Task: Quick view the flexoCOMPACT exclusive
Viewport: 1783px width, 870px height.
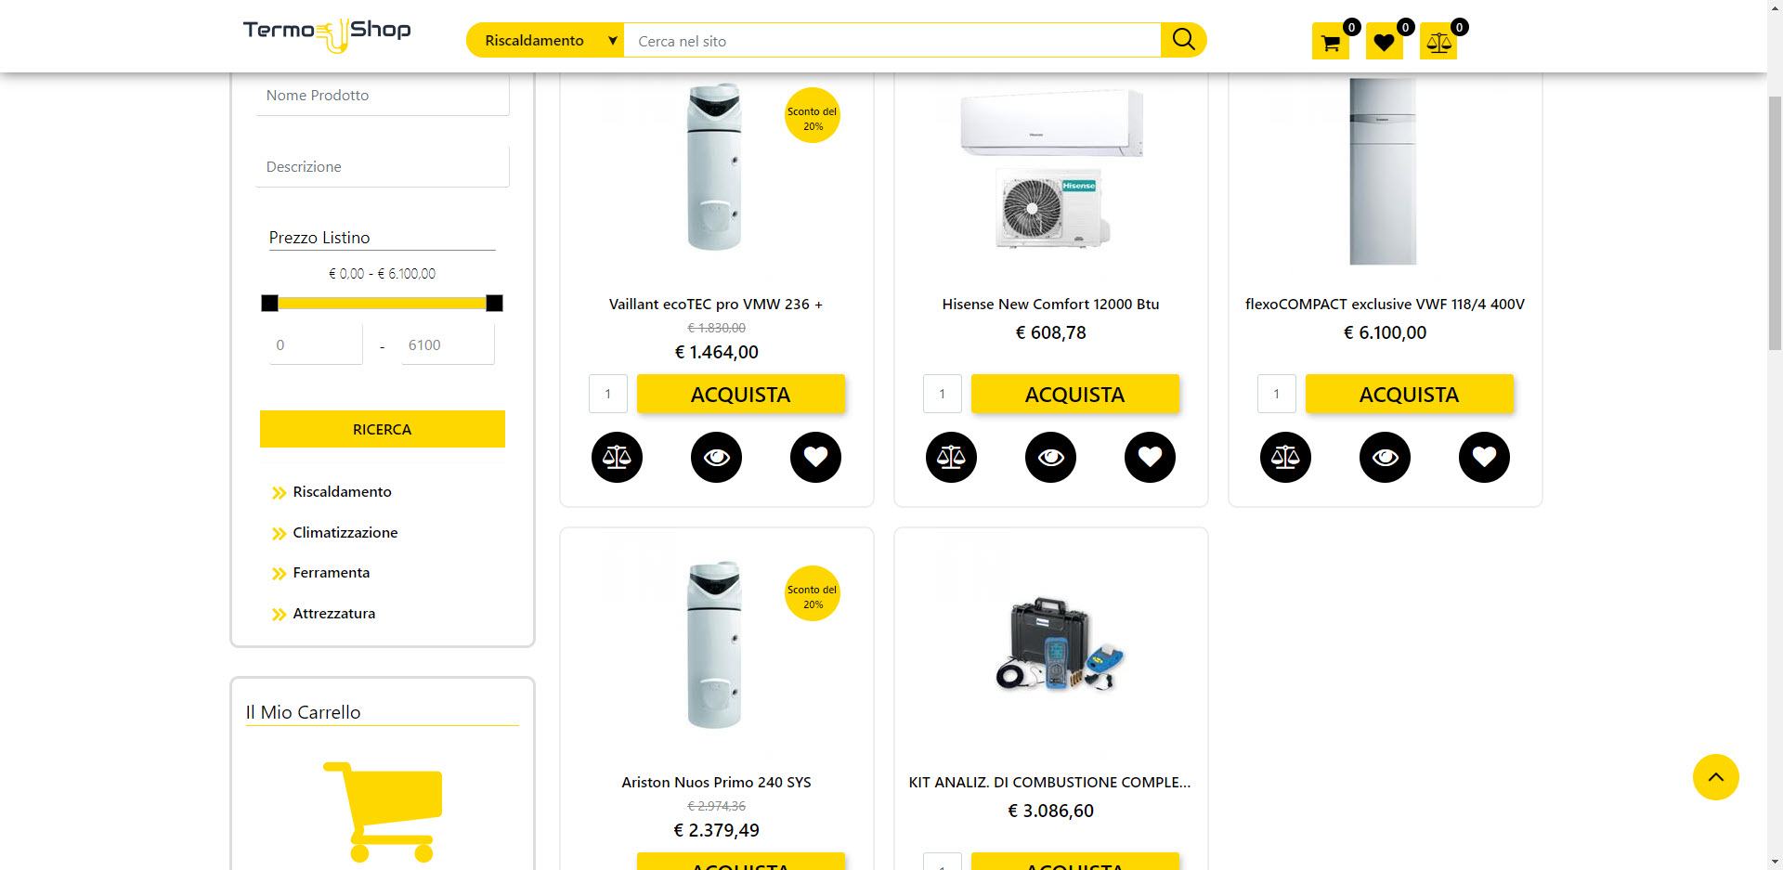Action: 1385,457
